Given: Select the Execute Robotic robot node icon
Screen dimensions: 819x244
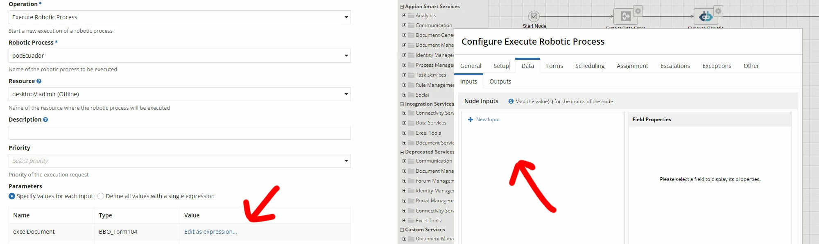Looking at the screenshot, I should (x=706, y=16).
